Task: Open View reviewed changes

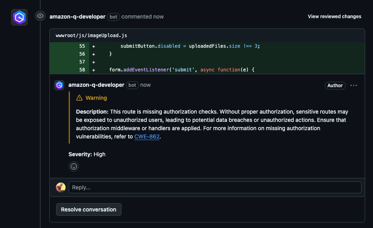Action: tap(334, 17)
